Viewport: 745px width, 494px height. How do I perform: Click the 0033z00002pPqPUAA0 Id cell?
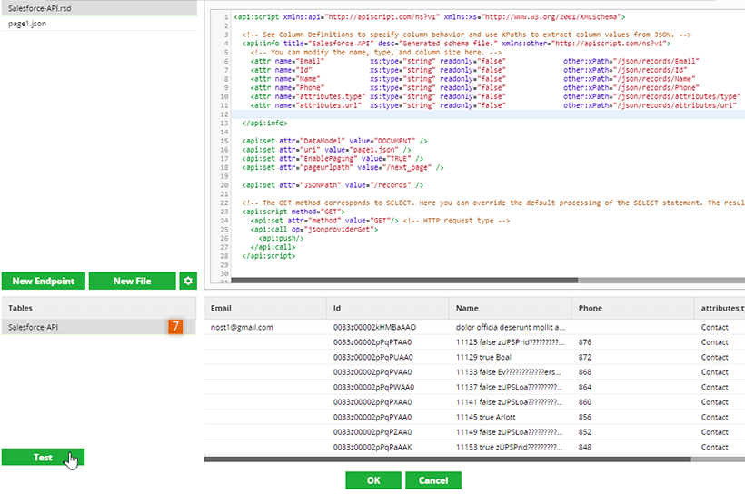pyautogui.click(x=388, y=357)
